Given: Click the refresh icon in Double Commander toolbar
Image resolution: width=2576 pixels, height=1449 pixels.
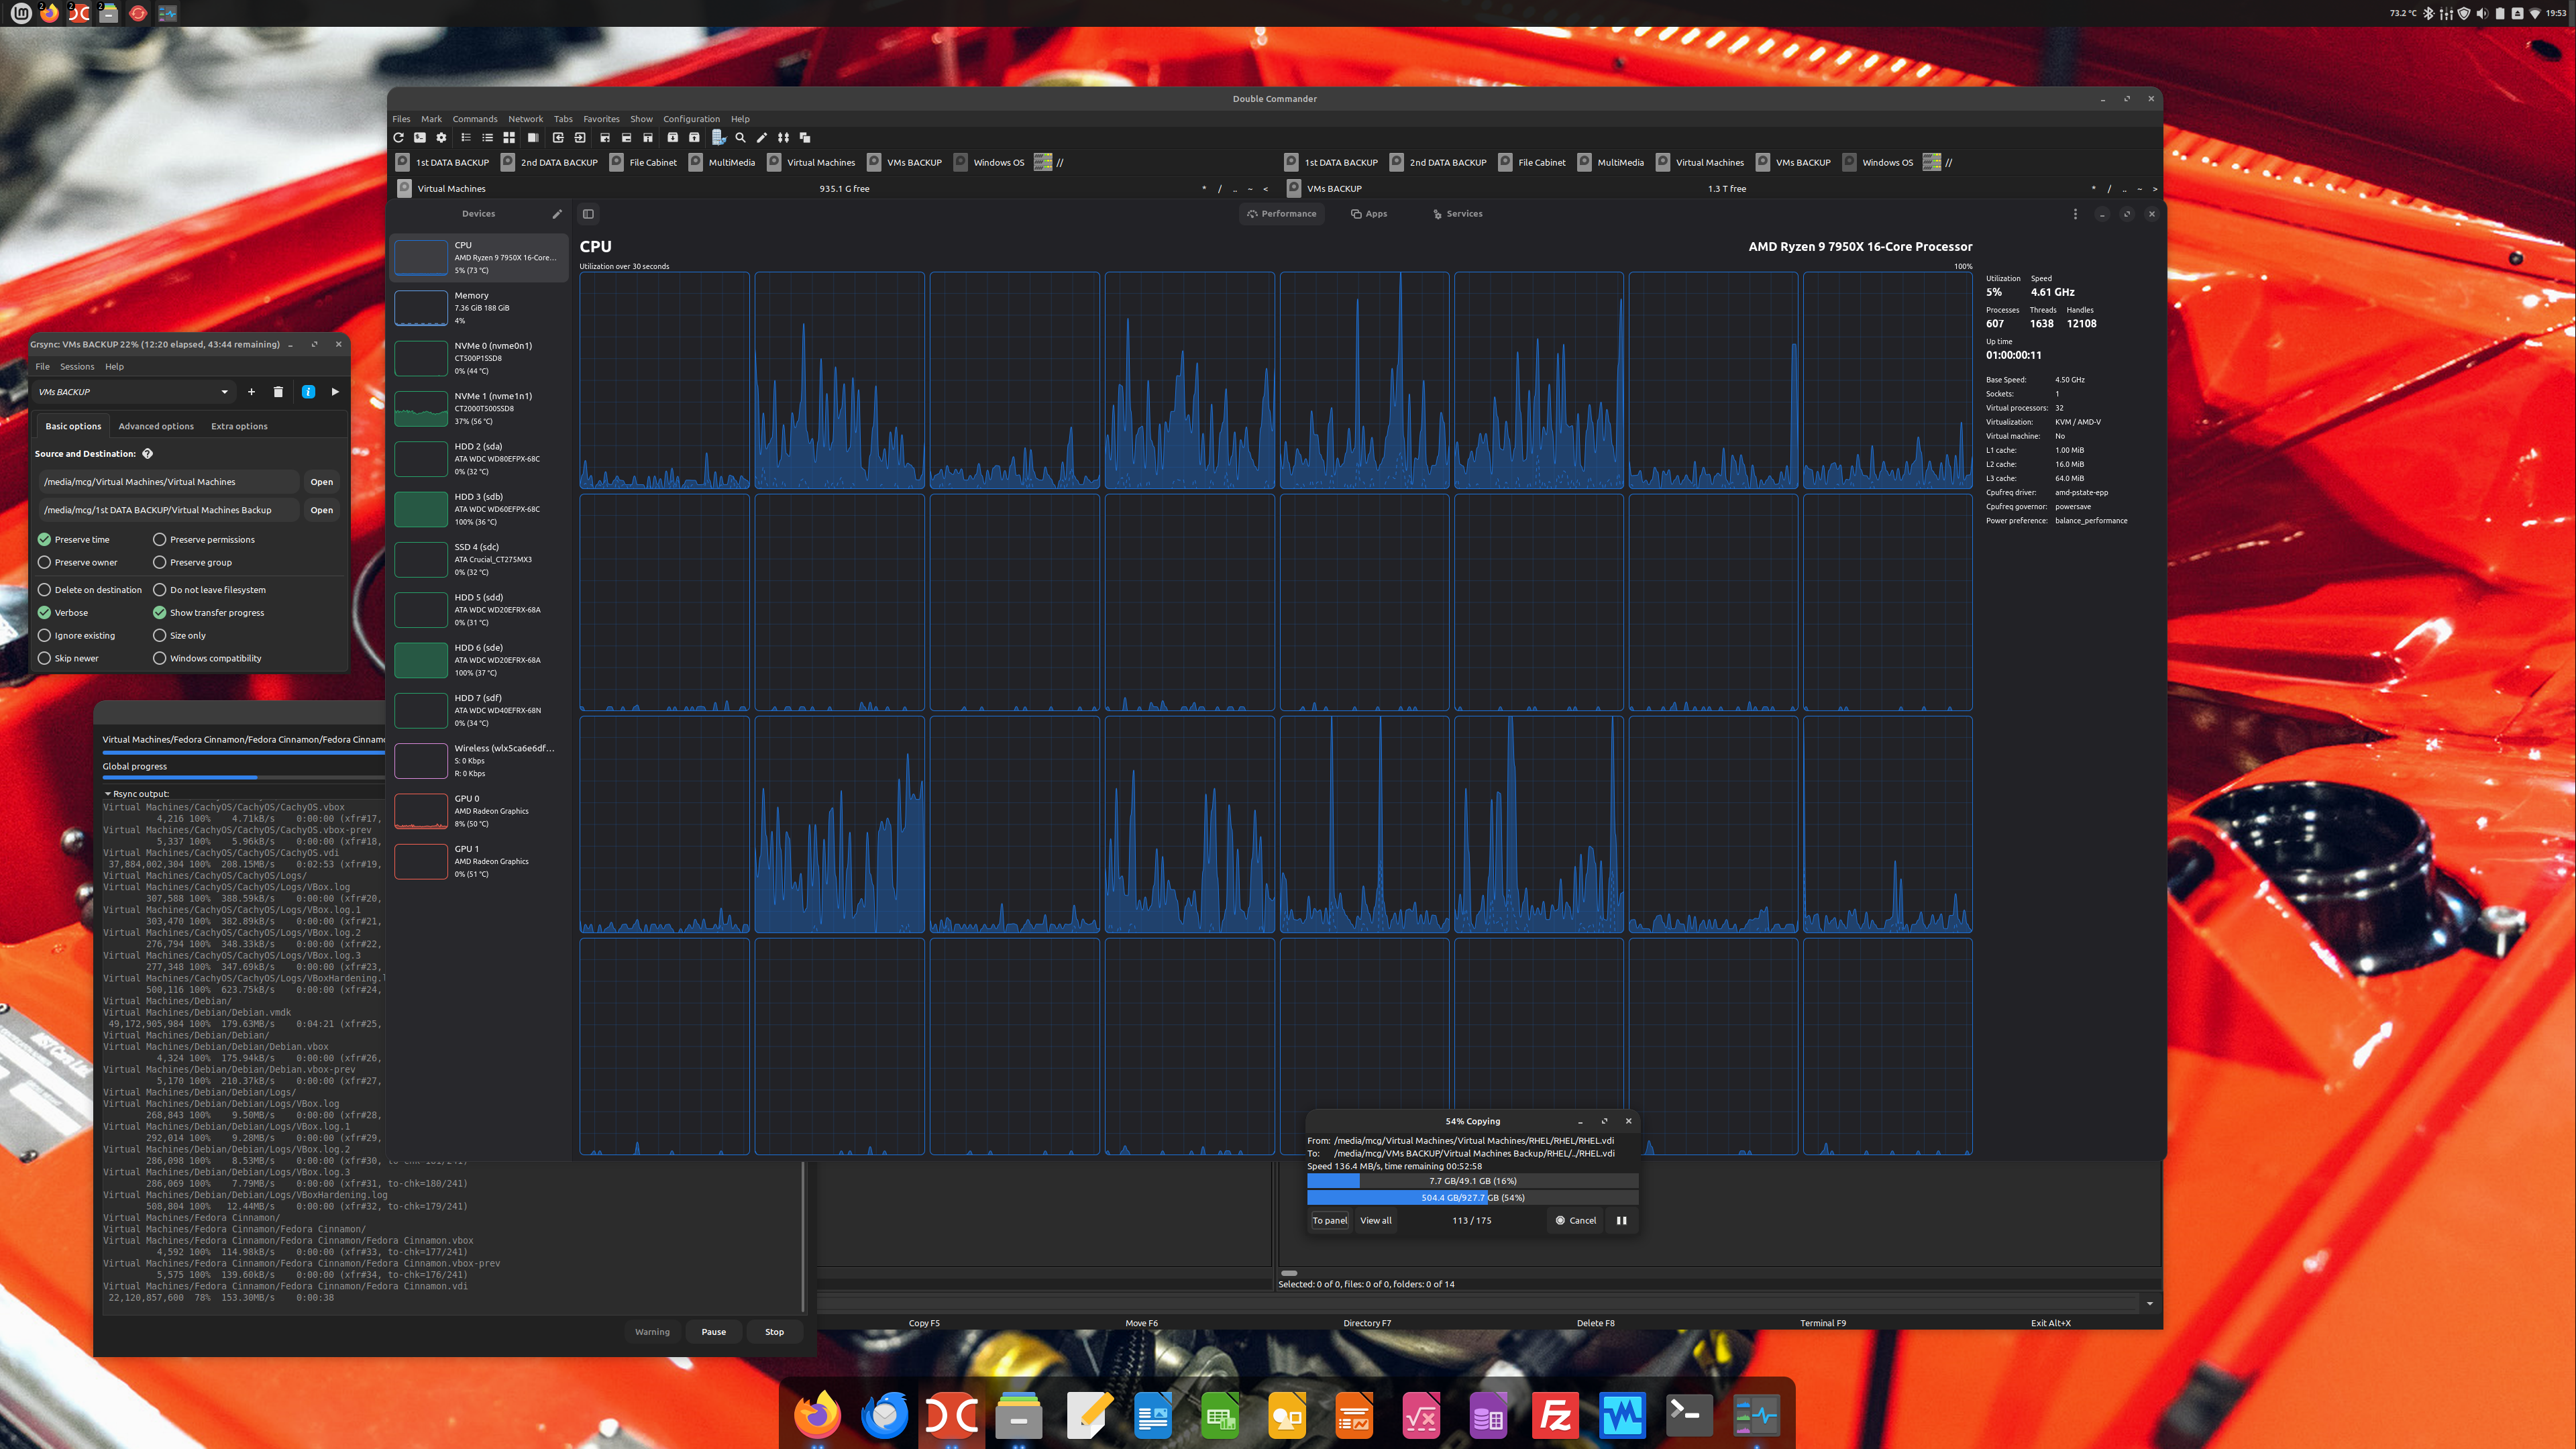Looking at the screenshot, I should coord(399,138).
